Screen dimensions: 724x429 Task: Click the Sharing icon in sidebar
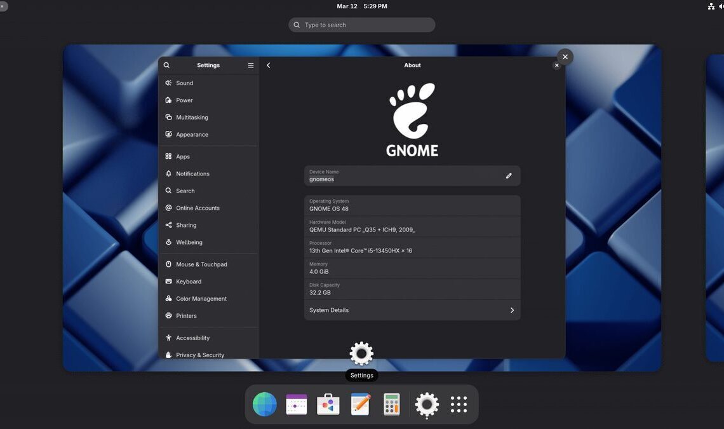[x=168, y=225]
